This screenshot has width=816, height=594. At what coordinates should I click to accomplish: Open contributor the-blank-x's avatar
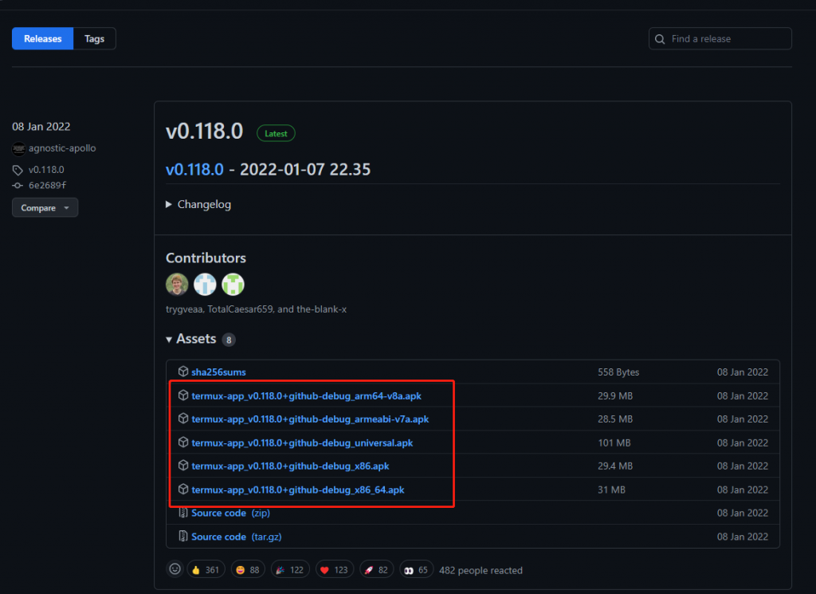[x=233, y=285]
